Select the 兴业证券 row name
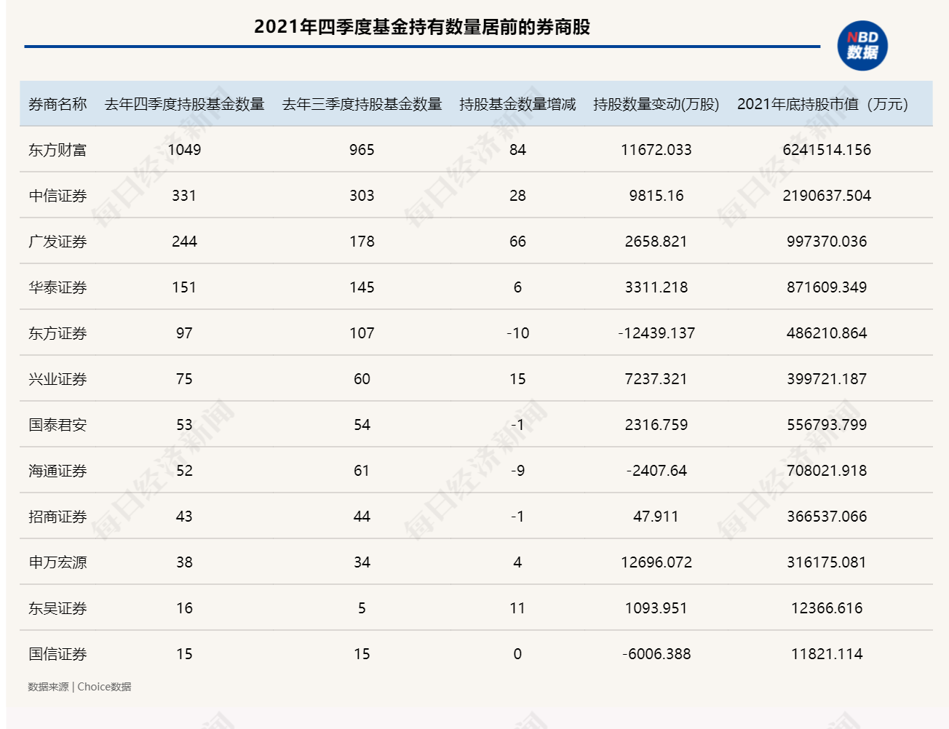 pos(57,379)
